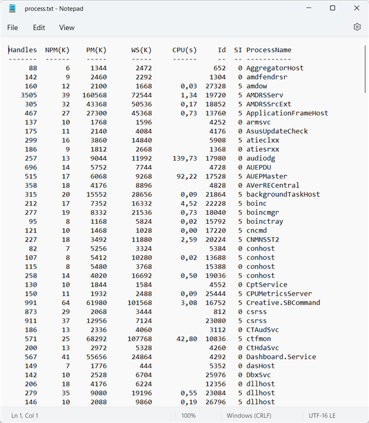
Task: Click the CTAudSvc process name
Action: click(263, 330)
